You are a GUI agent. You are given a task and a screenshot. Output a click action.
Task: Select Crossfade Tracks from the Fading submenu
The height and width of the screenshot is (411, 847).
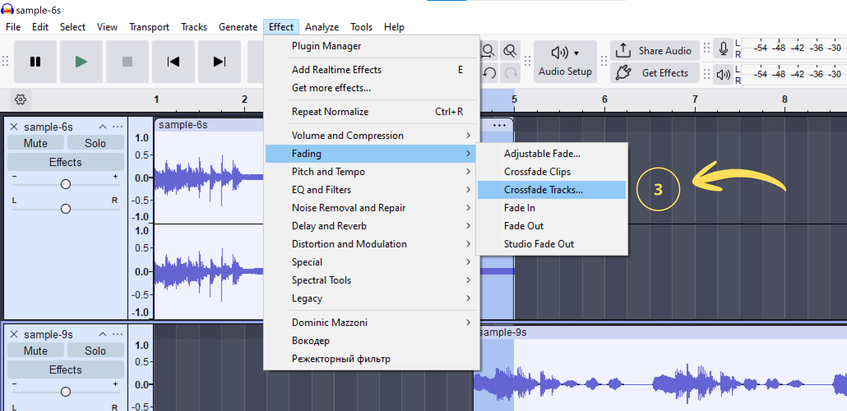coord(543,189)
